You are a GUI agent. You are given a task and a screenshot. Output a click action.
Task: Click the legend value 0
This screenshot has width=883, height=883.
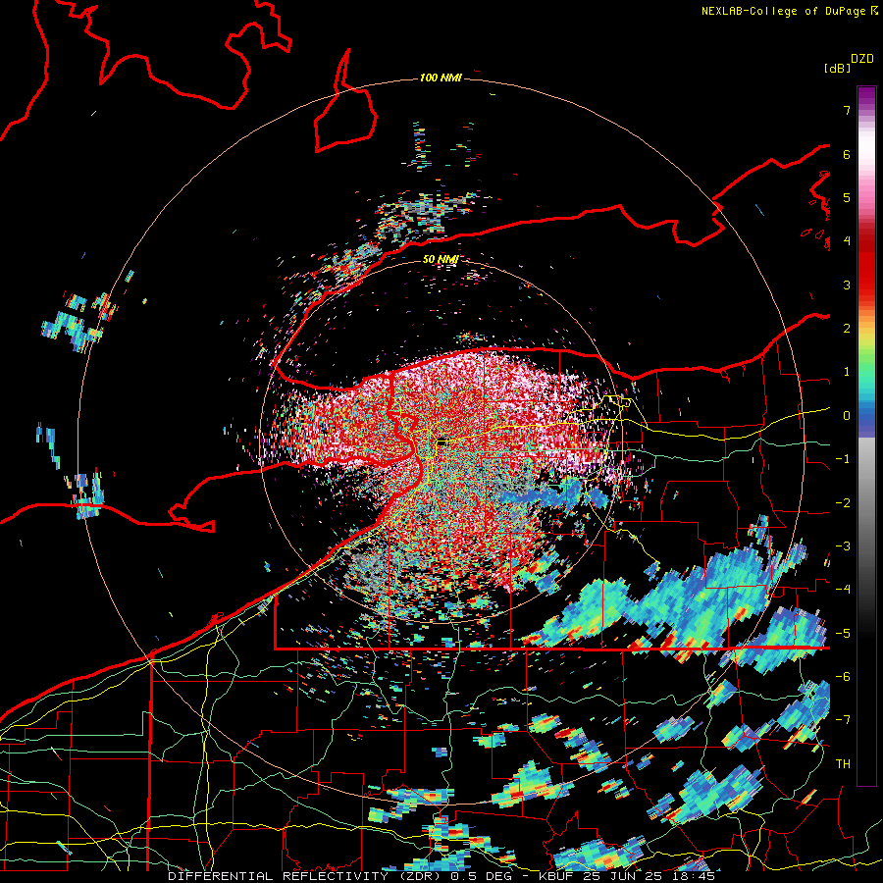[847, 416]
